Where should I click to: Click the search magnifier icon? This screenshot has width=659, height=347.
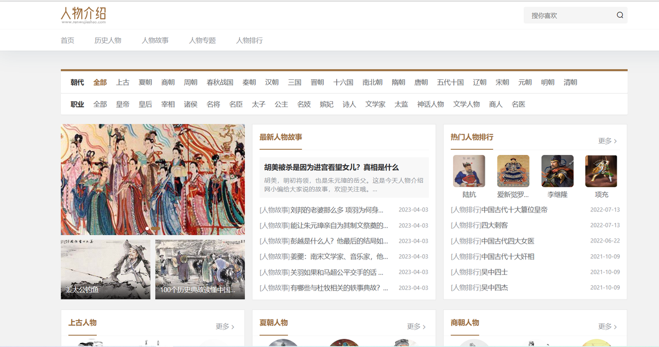click(x=620, y=15)
